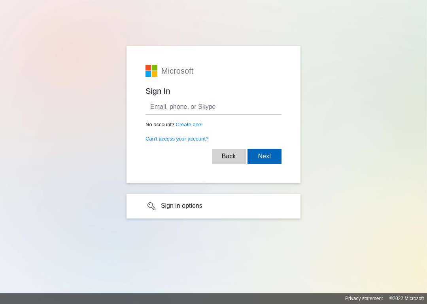Click the key icon beside Sign in options

pos(151,206)
